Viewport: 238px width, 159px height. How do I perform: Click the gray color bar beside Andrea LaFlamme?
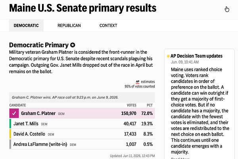[x=10, y=144]
